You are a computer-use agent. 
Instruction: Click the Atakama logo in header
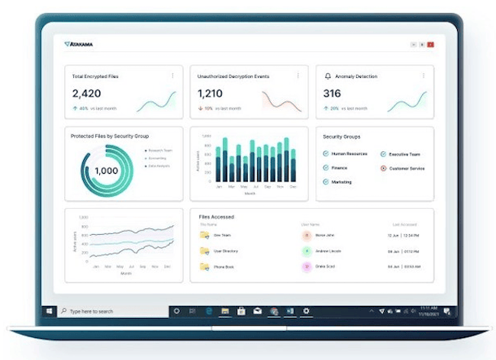(x=80, y=44)
